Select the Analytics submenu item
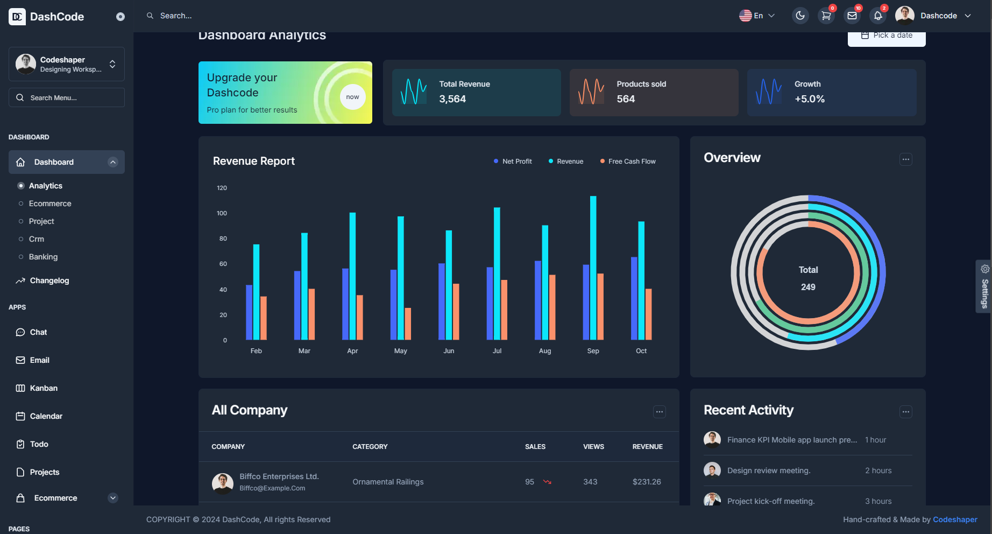This screenshot has height=534, width=992. 46,186
